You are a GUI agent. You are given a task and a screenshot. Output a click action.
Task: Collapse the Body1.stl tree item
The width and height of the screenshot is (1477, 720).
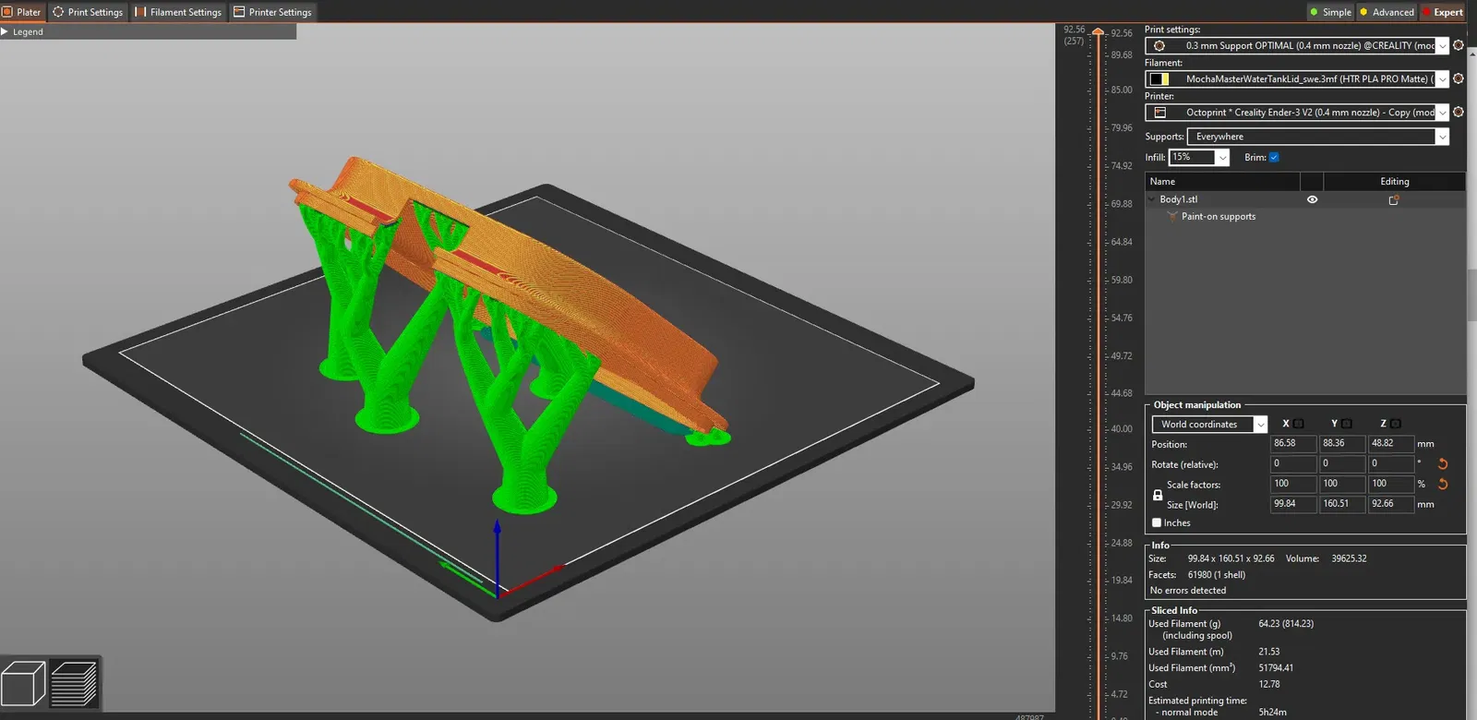click(x=1152, y=199)
